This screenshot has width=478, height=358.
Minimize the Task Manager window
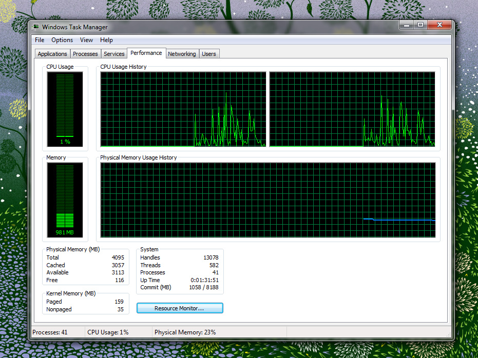click(407, 25)
